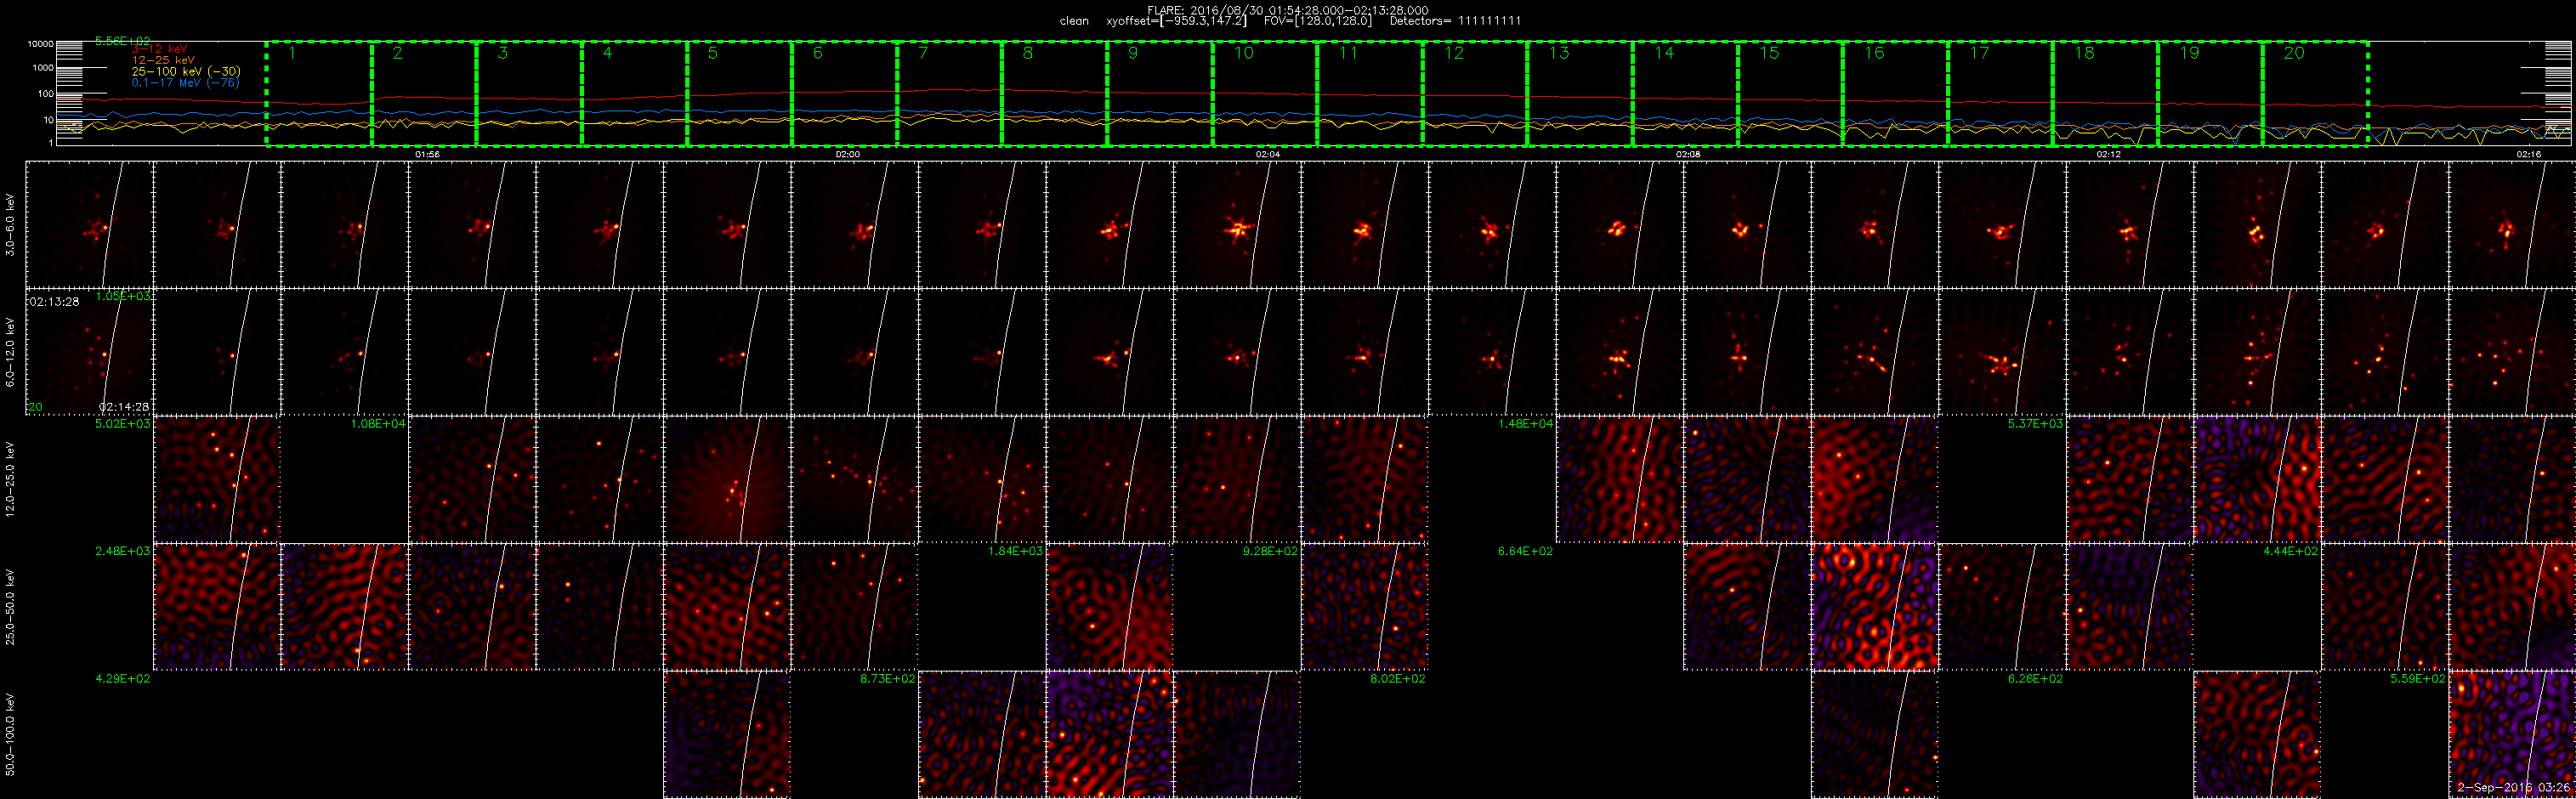Click the green 6.26E+02 value
The width and height of the screenshot is (2576, 799).
(2035, 679)
